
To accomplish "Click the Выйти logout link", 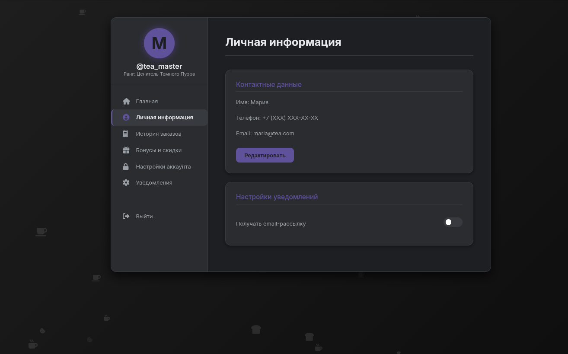I will 144,217.
